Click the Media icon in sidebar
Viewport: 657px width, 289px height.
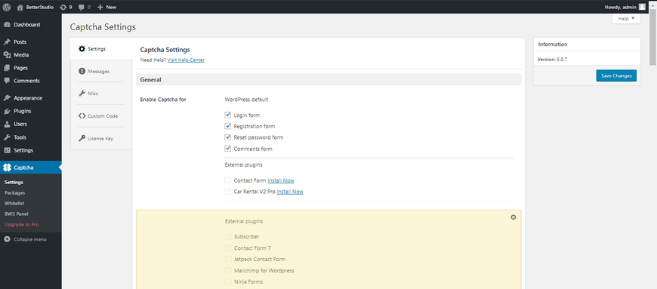click(x=7, y=55)
